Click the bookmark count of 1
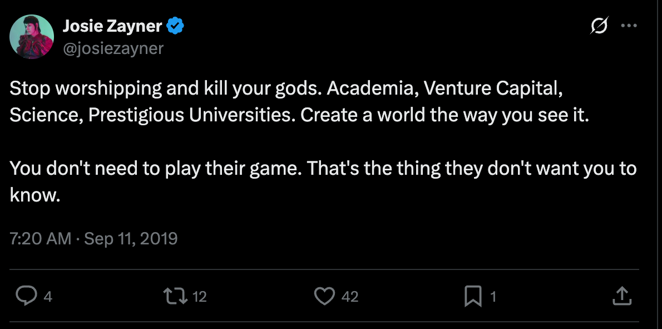 point(492,297)
